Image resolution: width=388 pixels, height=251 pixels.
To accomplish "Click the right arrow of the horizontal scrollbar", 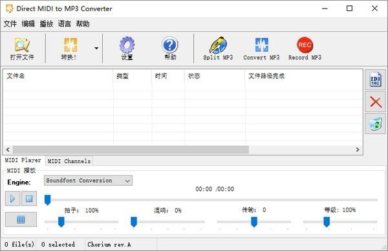I will [358, 149].
